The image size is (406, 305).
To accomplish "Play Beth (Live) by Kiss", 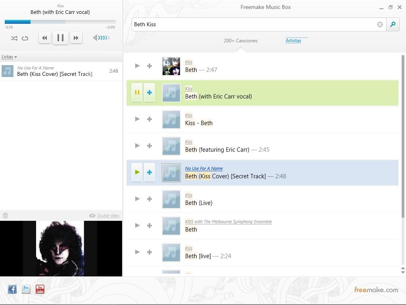I will click(x=138, y=199).
